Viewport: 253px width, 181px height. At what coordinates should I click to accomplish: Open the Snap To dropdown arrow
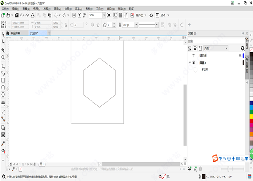[145, 15]
